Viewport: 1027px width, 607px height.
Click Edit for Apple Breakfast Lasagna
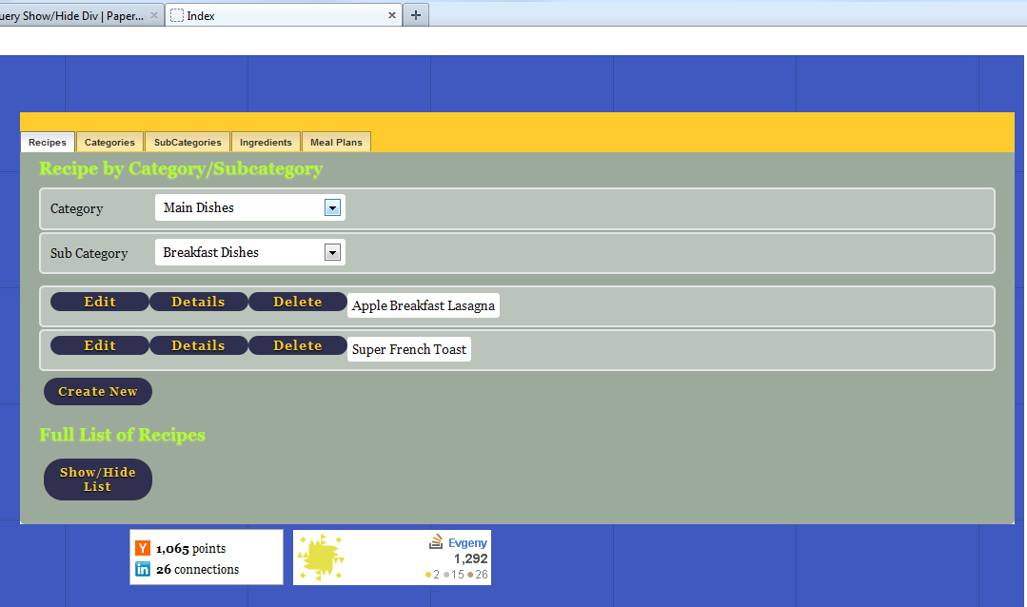(99, 301)
